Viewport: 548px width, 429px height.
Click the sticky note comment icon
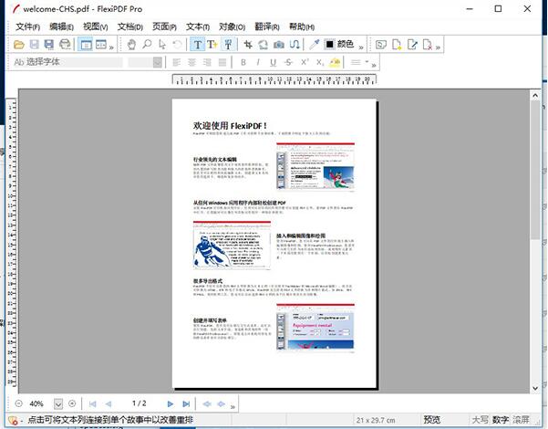[381, 45]
